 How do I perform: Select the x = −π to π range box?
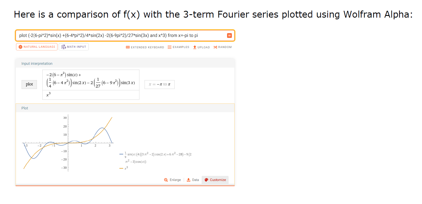pyautogui.click(x=159, y=84)
